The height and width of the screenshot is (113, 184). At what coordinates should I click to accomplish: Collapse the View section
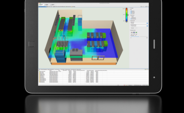130,9
